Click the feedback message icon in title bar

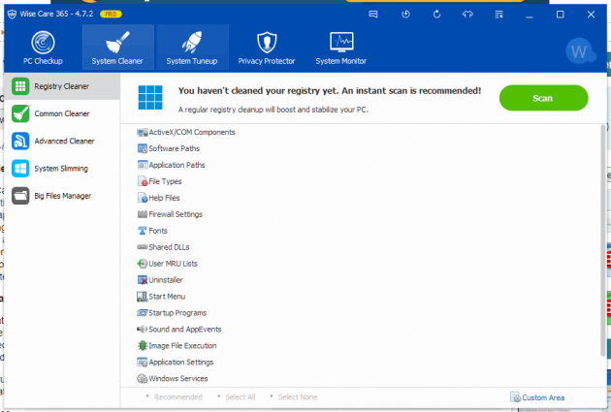(374, 15)
